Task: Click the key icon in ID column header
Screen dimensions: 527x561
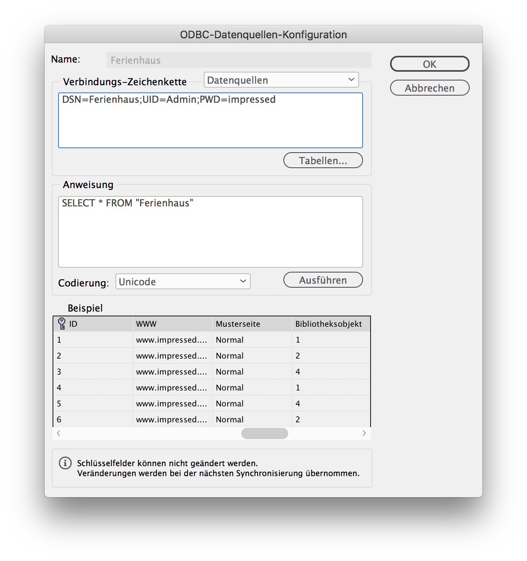Action: pos(62,324)
